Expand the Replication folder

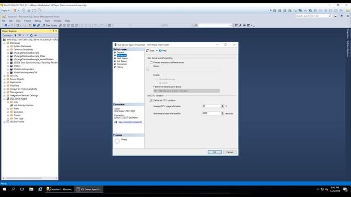point(4,83)
